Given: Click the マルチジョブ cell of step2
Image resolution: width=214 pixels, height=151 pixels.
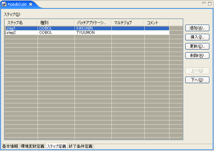Looking at the screenshot, I should click(x=128, y=33).
